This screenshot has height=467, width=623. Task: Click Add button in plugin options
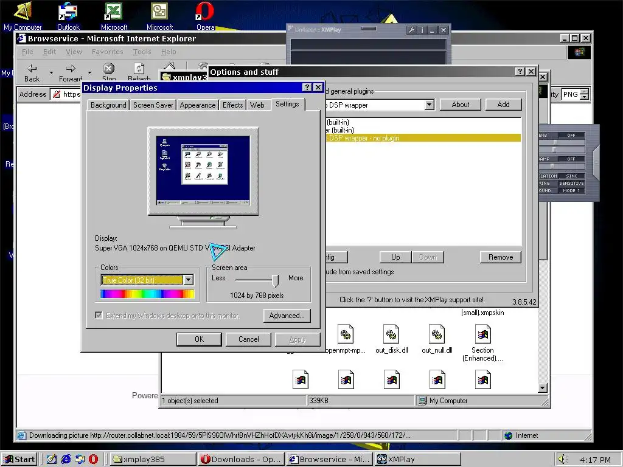coord(503,105)
